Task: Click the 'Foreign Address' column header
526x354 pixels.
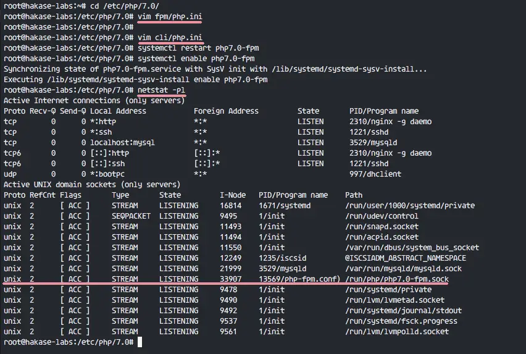Action: click(x=226, y=111)
